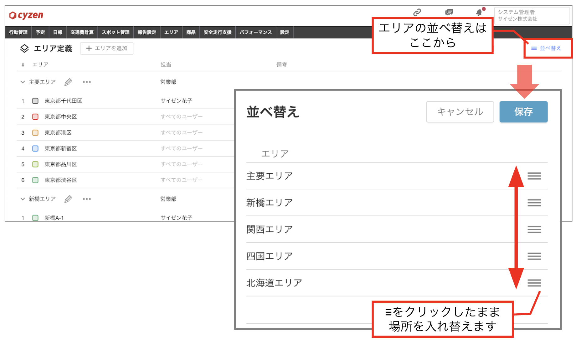Open the パフォーマンス menu
576x343 pixels.
tap(256, 32)
